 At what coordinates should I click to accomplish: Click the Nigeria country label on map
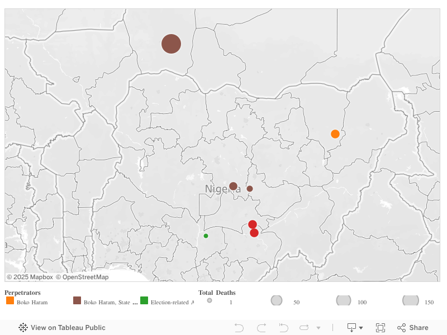pyautogui.click(x=223, y=189)
